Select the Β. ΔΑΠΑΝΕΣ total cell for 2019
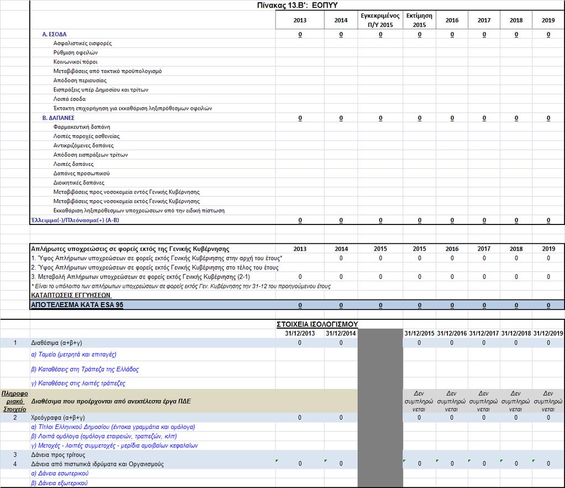 (x=548, y=118)
